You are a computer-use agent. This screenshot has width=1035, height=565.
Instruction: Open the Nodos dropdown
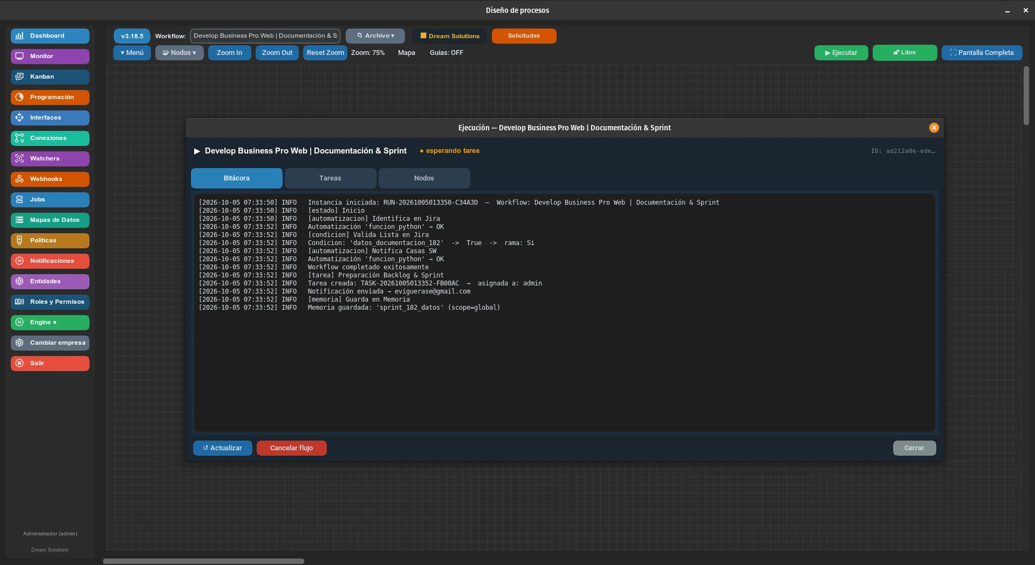(180, 53)
